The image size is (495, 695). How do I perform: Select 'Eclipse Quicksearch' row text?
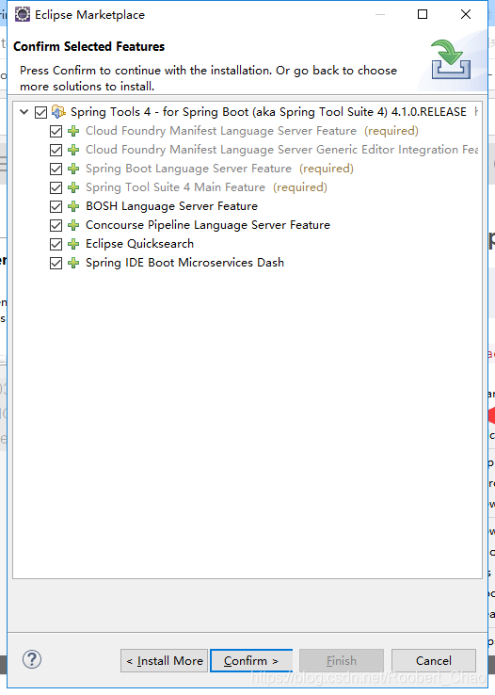pos(139,244)
